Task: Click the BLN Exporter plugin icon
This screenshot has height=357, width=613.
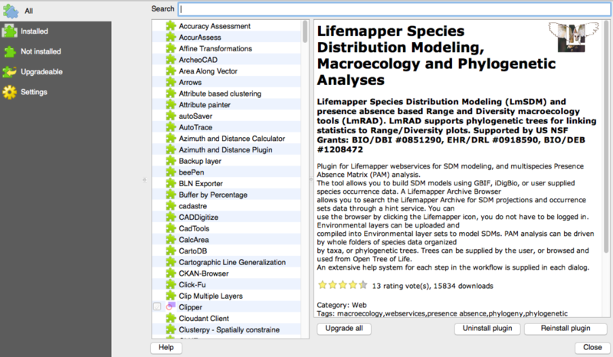Action: 171,184
